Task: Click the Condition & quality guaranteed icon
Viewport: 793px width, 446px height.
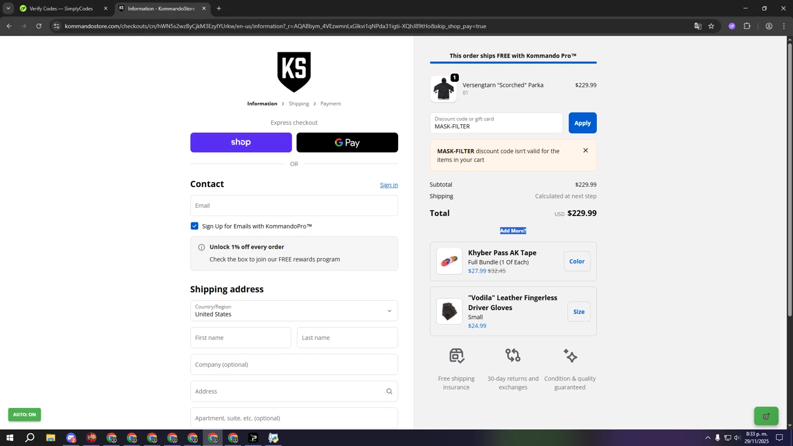Action: pos(570,356)
